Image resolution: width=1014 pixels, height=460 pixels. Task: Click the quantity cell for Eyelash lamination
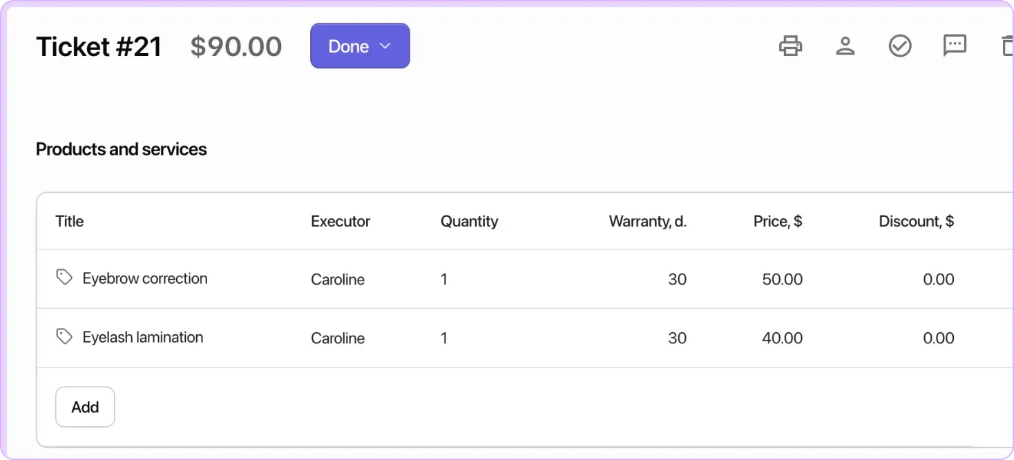pos(444,338)
